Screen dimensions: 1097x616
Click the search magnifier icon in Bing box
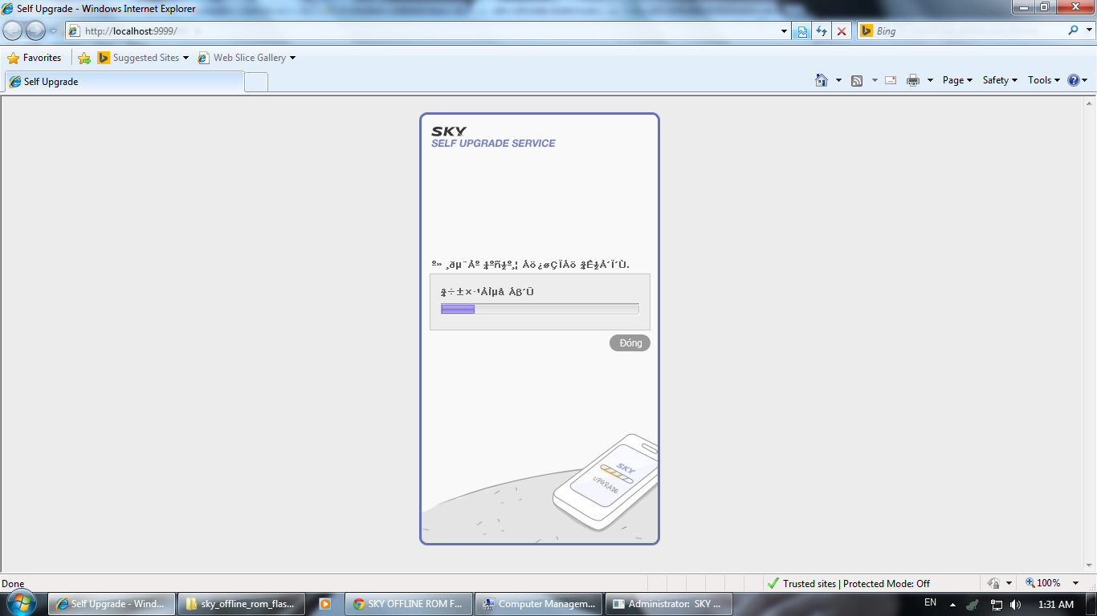(x=1074, y=31)
